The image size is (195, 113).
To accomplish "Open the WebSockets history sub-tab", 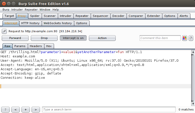I will tap(58, 23).
